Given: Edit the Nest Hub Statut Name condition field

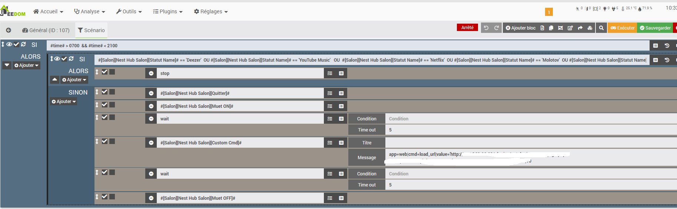Looking at the screenshot, I should (x=372, y=60).
